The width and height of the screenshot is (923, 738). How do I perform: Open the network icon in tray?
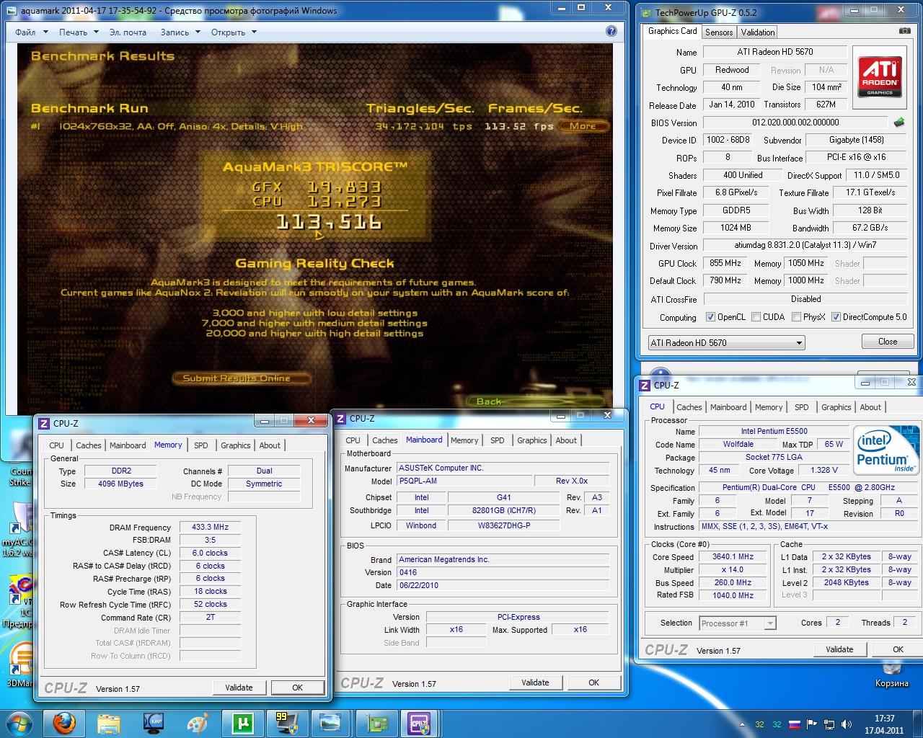click(x=829, y=724)
